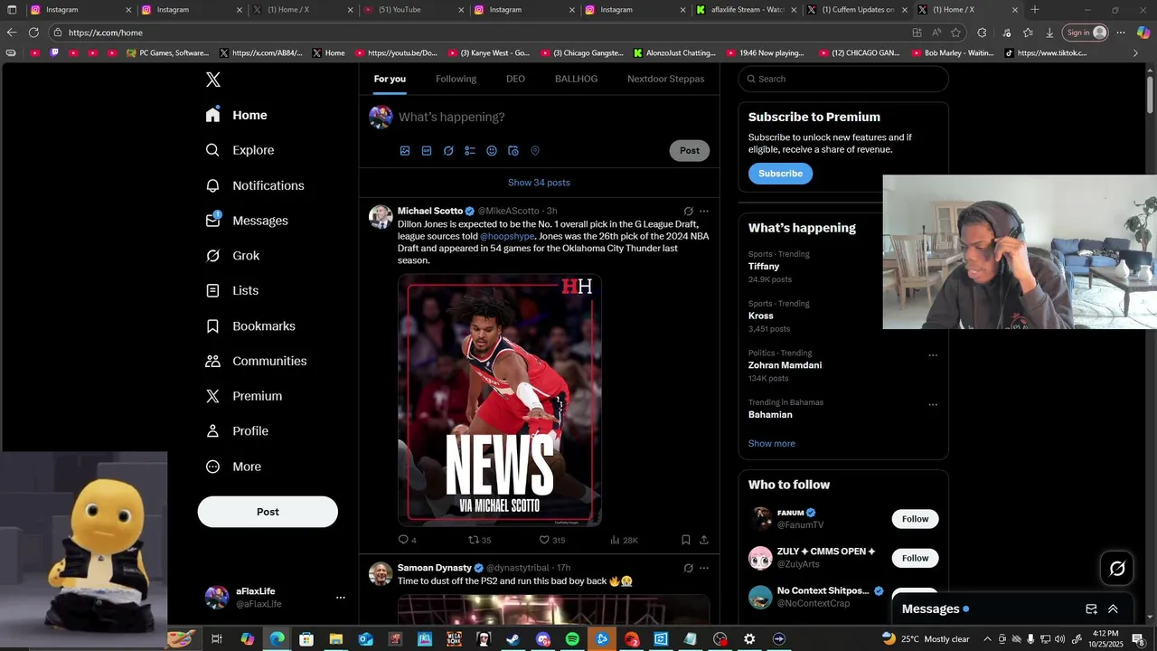
Task: Click the sidebar Post button
Action: 268,512
